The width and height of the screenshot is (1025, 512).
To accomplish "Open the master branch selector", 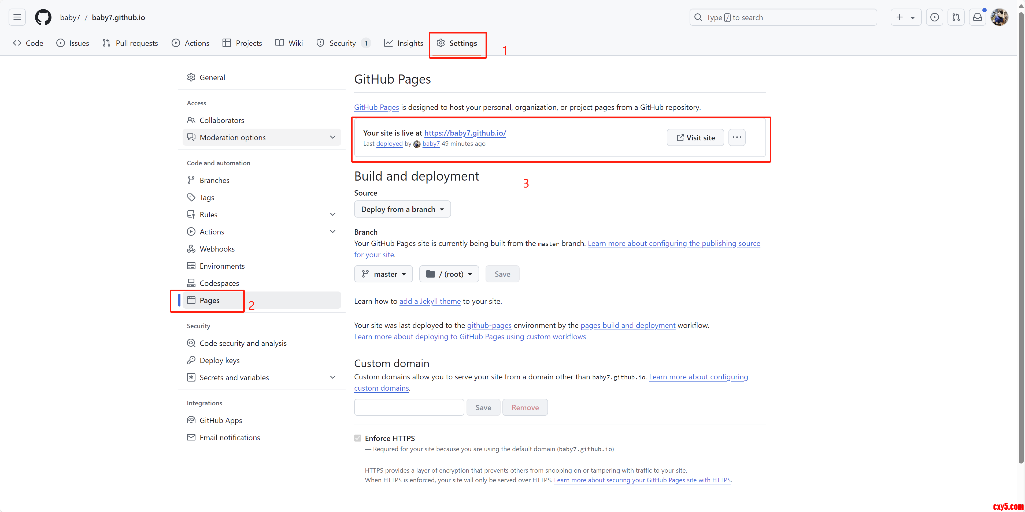I will (383, 274).
